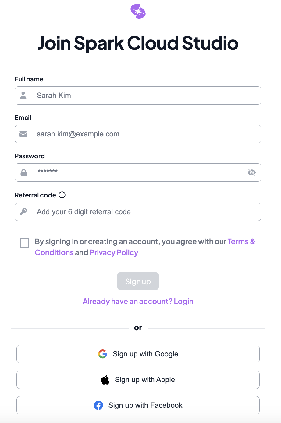This screenshot has height=423, width=281.
Task: Open the referral code info tooltip
Action: click(62, 195)
